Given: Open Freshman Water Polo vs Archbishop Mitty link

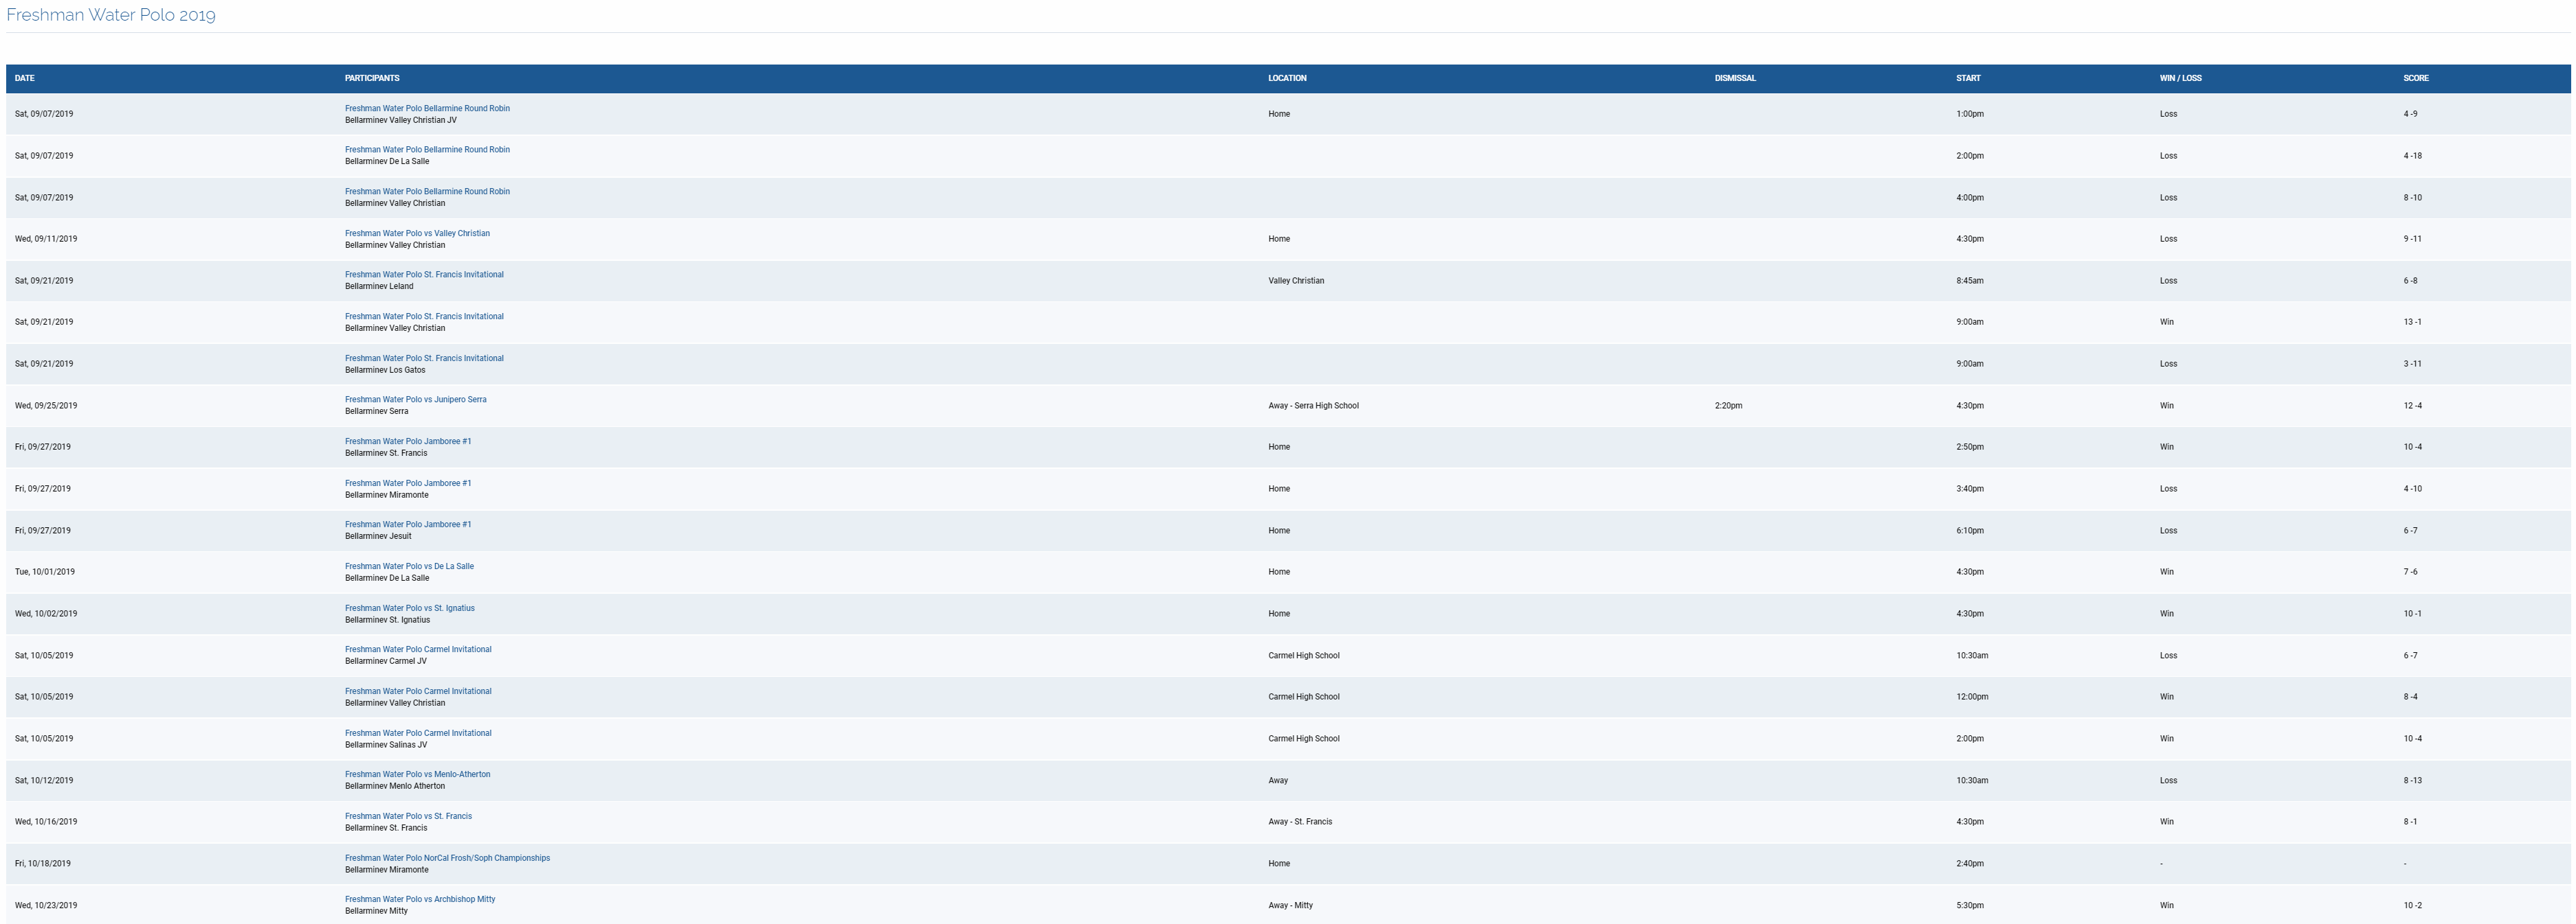Looking at the screenshot, I should (420, 899).
